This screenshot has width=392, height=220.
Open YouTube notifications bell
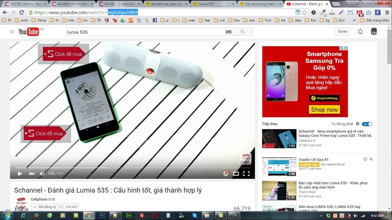(x=360, y=31)
